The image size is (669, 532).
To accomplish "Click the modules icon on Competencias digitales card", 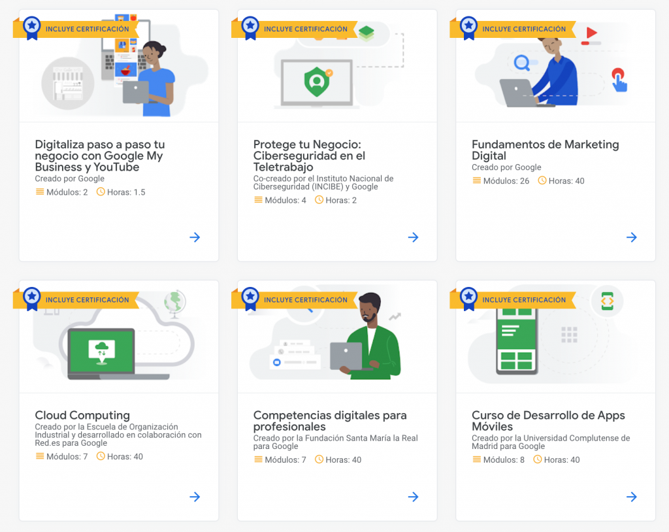I will tap(258, 459).
